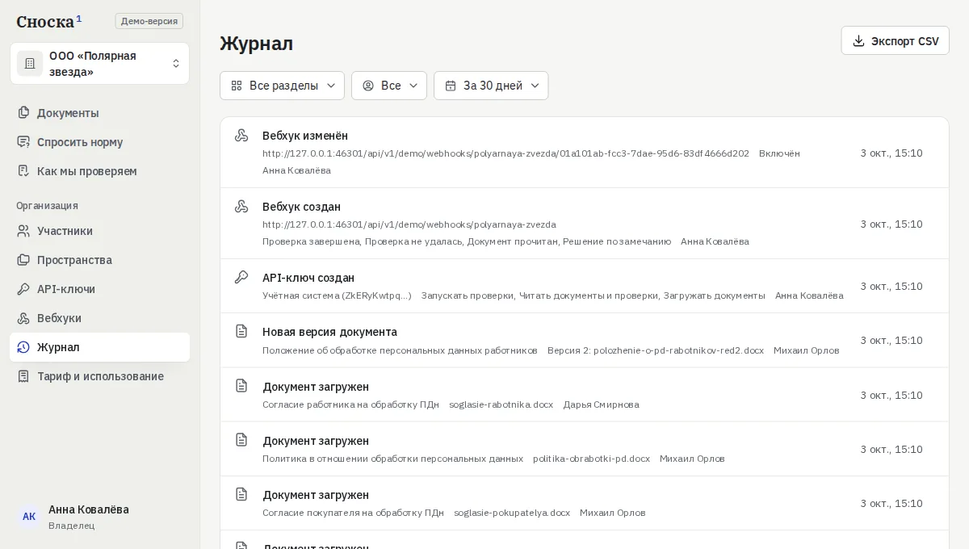Go to Спросить норму page

tap(100, 142)
